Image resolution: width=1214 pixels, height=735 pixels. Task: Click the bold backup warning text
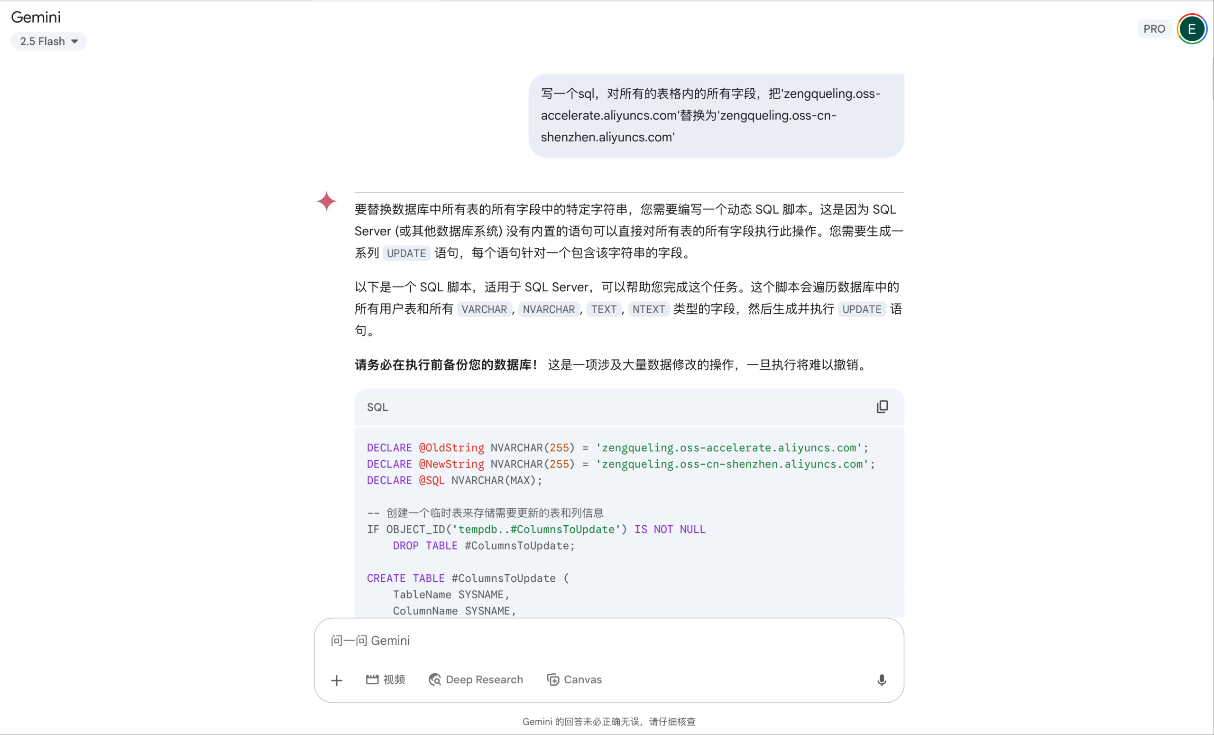(x=446, y=365)
